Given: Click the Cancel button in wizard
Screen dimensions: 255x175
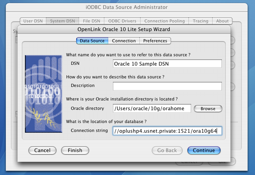Looking at the screenshot, I should (42, 151).
